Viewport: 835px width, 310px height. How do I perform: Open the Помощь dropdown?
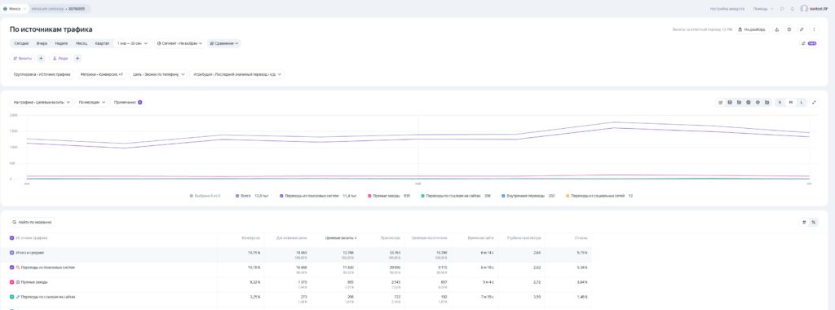762,9
